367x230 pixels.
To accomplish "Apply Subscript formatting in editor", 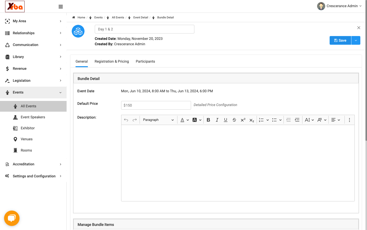I will (252, 120).
